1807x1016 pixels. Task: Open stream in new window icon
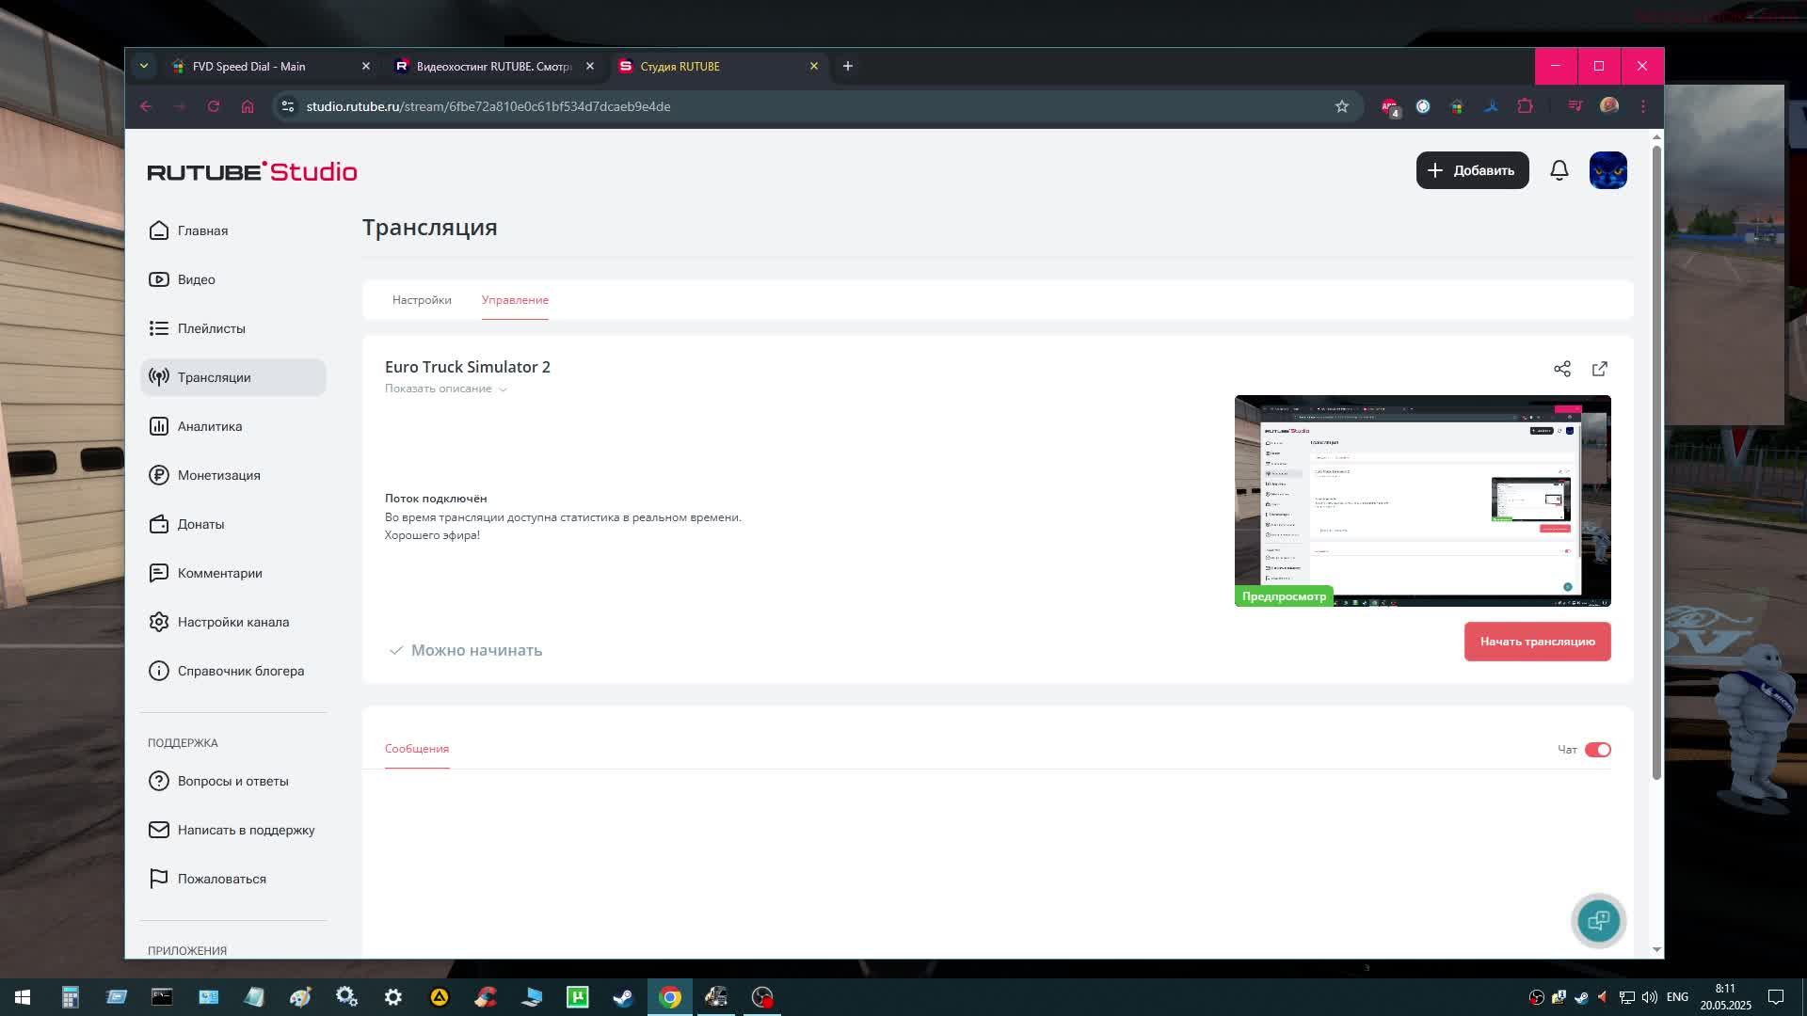(x=1600, y=369)
